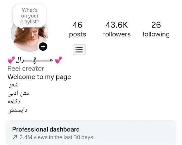Click the bio line 'دابسمش'

click(17, 110)
